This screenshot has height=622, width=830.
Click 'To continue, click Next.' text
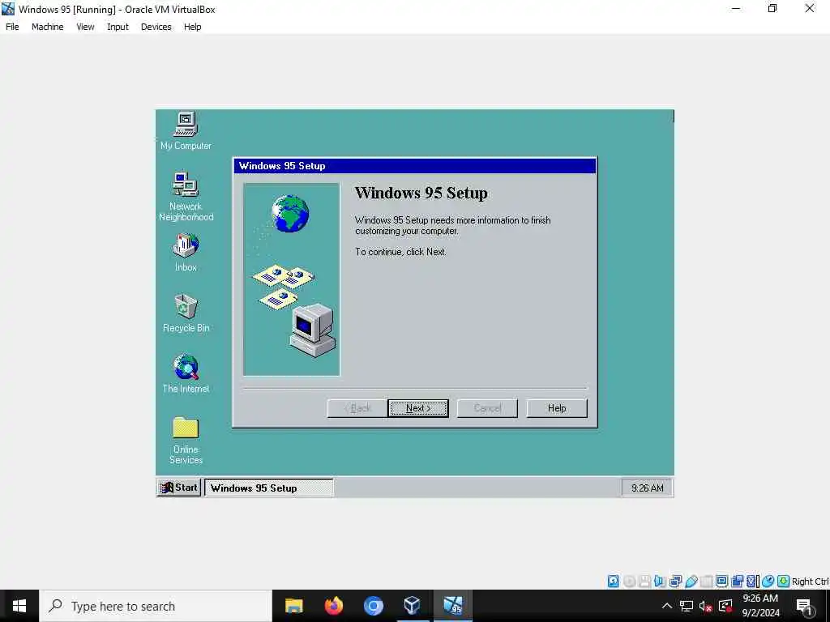coord(400,252)
